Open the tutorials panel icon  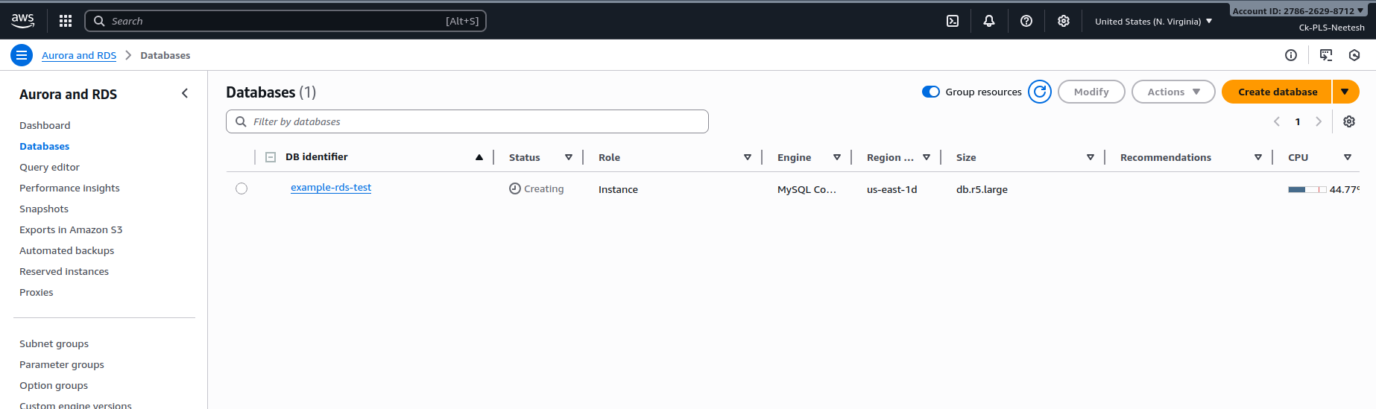(x=1326, y=55)
